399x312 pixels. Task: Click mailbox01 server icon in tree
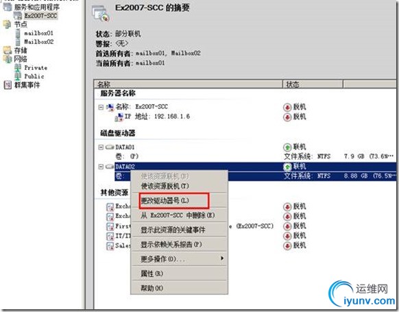[18, 33]
